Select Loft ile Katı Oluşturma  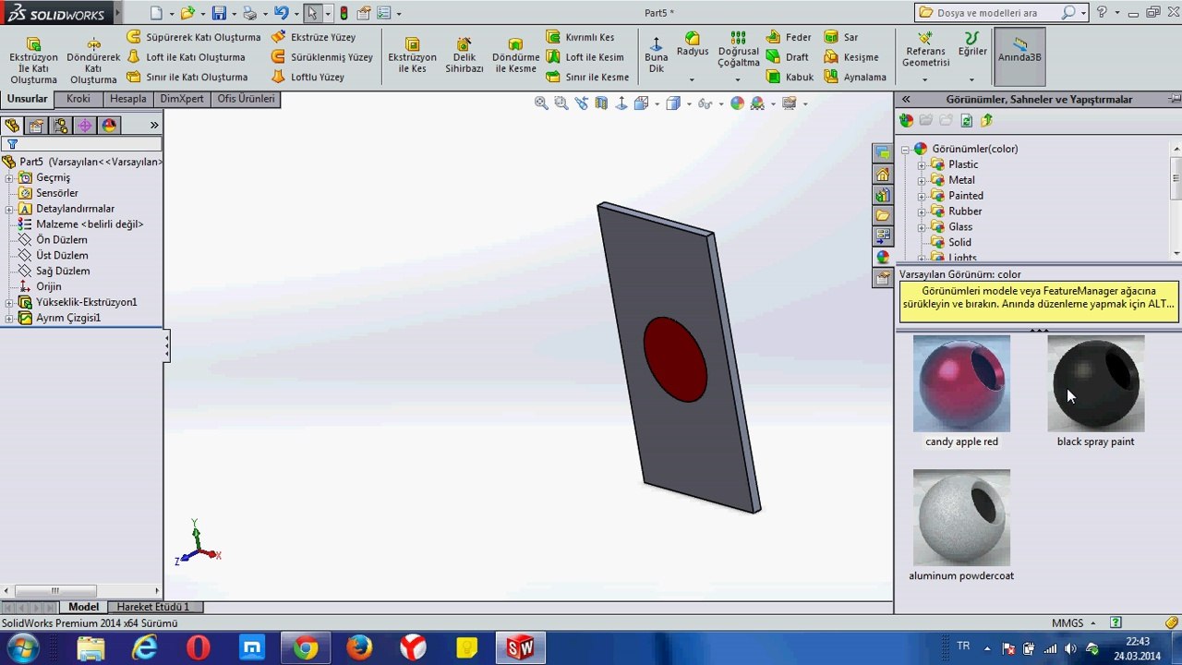coord(186,57)
